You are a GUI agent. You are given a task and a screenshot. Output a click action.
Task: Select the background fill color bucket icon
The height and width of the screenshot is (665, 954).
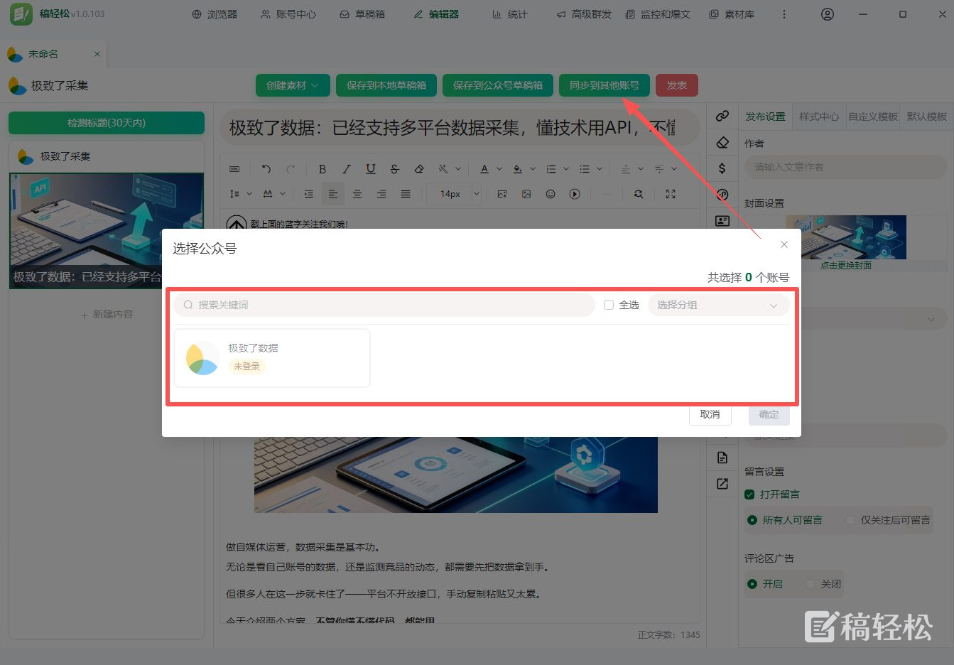pyautogui.click(x=518, y=169)
